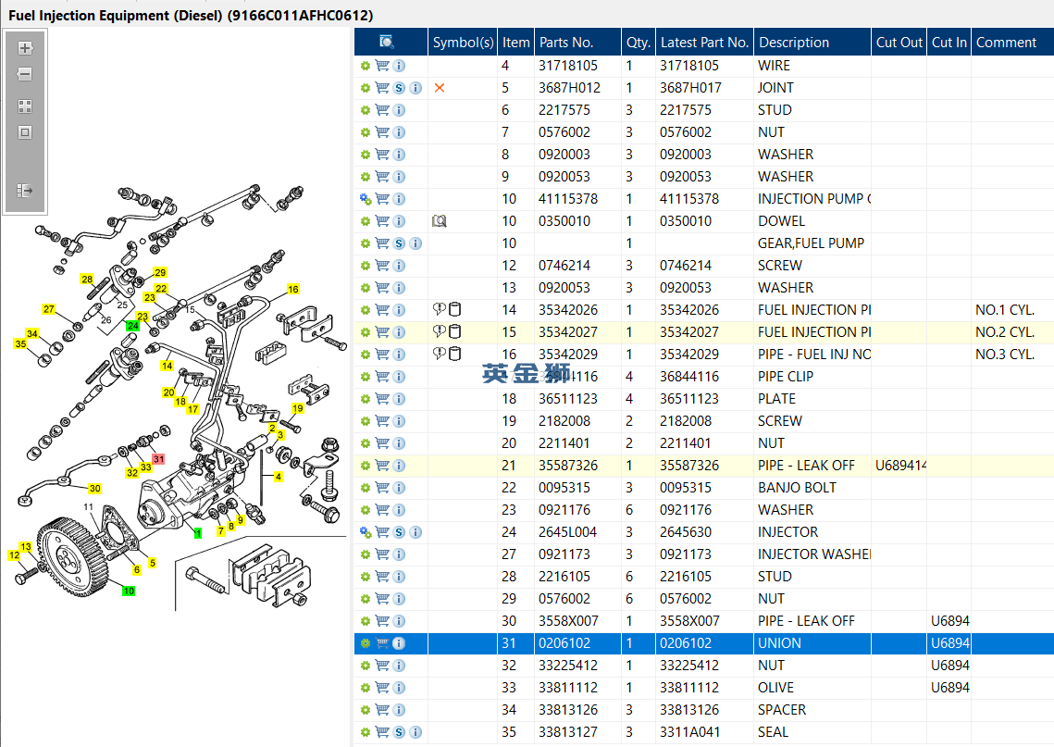Click the fit-to-window square icon
This screenshot has height=747, width=1054.
point(25,132)
